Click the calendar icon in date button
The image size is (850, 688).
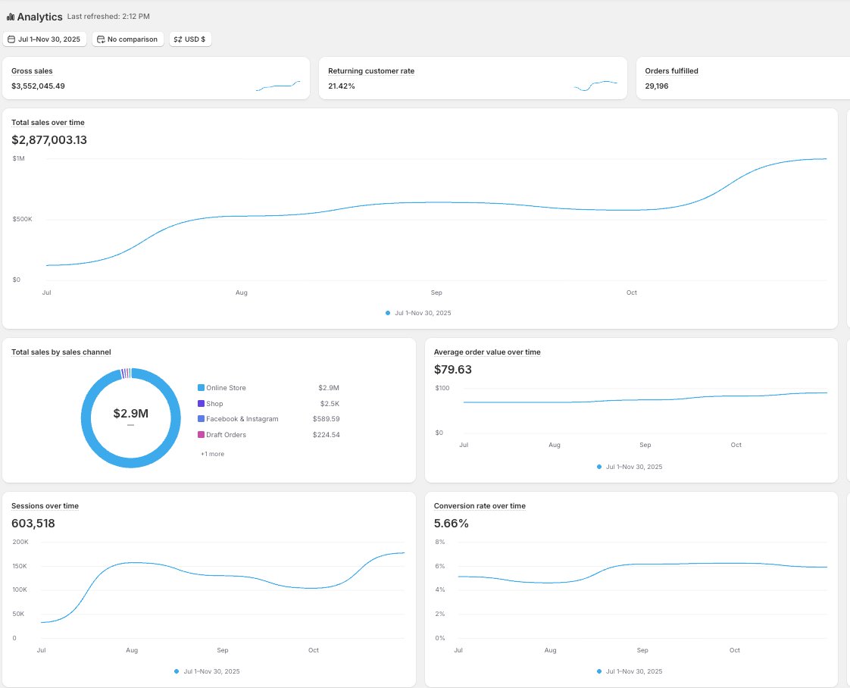(11, 39)
